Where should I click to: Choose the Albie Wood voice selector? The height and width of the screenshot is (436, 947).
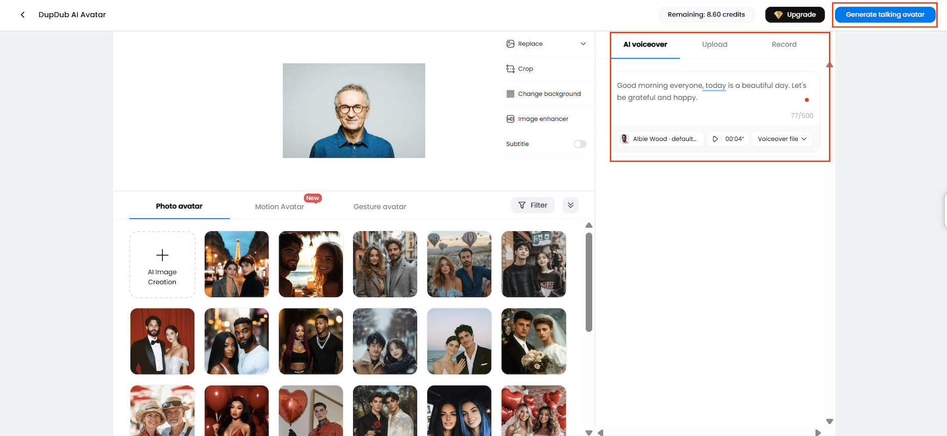pos(660,139)
